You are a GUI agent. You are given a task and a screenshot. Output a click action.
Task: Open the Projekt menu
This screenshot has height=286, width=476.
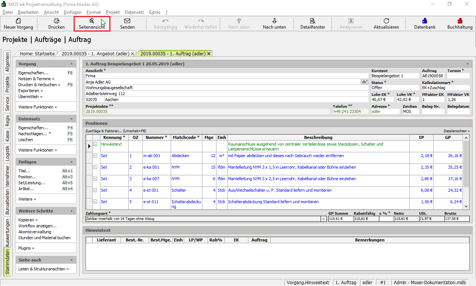[113, 12]
